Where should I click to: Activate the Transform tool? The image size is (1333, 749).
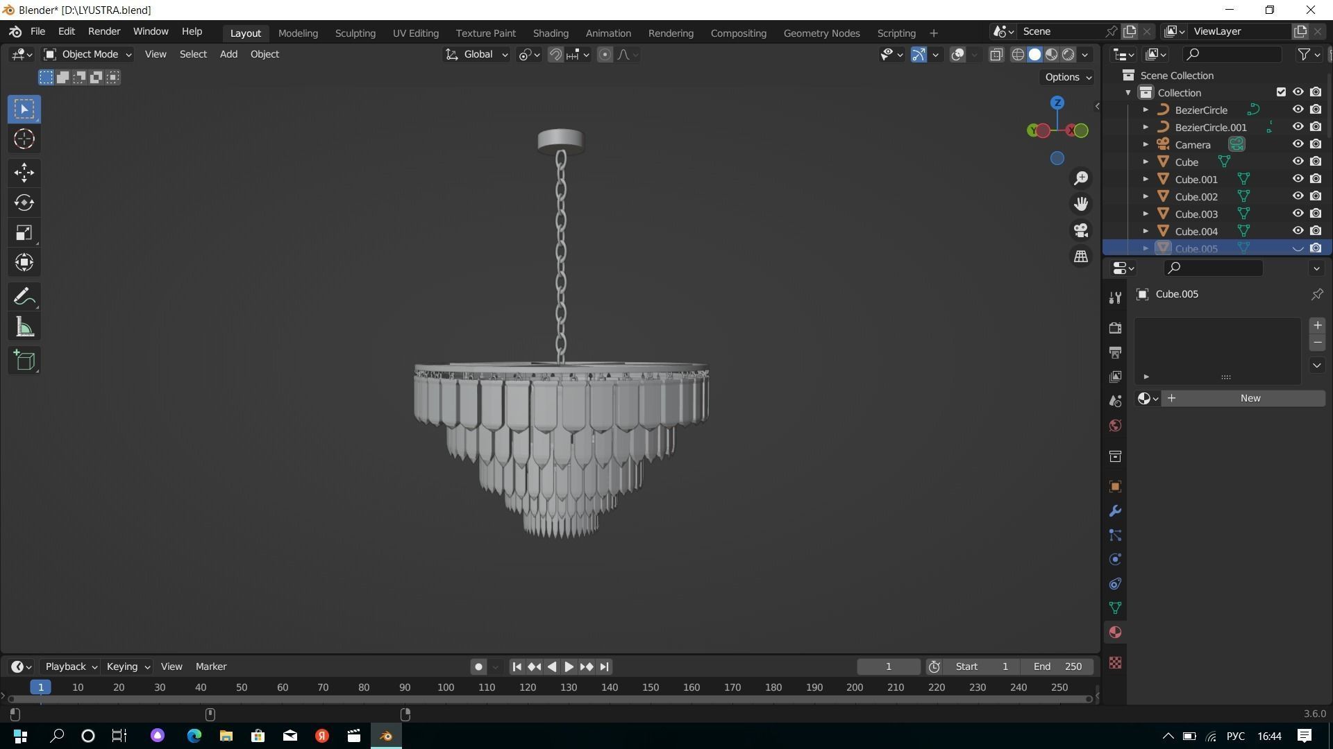24,263
